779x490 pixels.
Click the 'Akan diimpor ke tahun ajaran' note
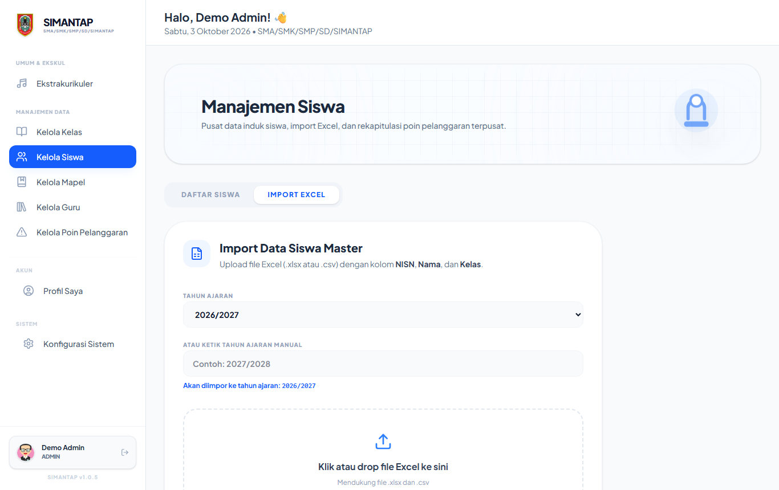click(249, 386)
